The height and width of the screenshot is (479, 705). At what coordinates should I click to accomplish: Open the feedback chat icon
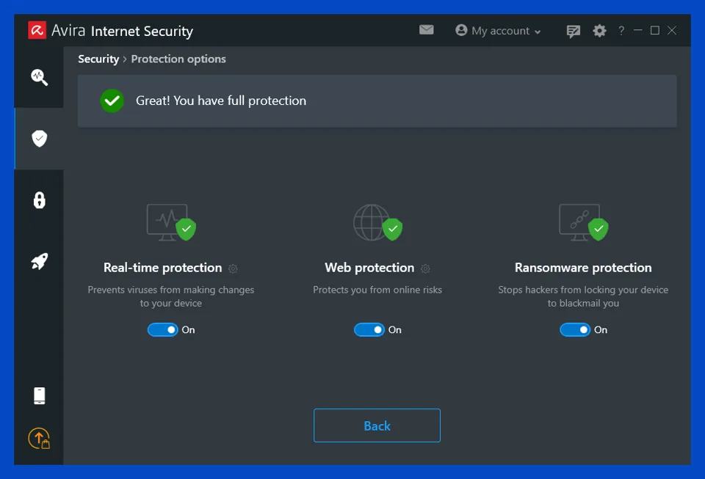coord(574,31)
